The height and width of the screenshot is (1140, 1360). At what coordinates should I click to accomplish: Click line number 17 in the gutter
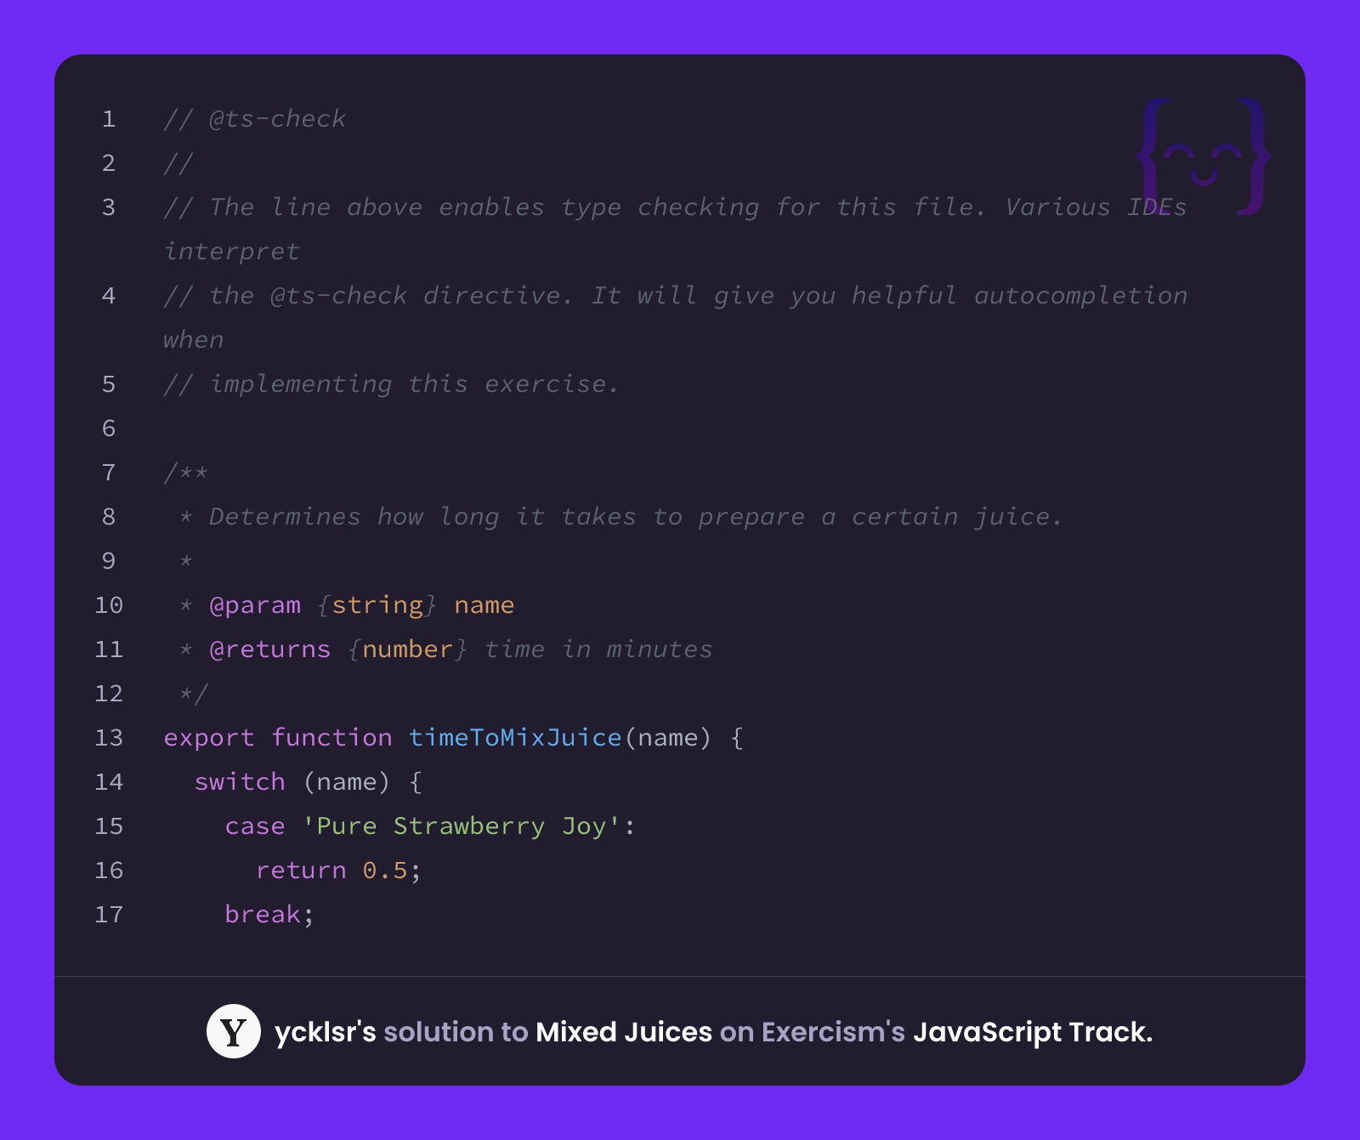pos(109,915)
